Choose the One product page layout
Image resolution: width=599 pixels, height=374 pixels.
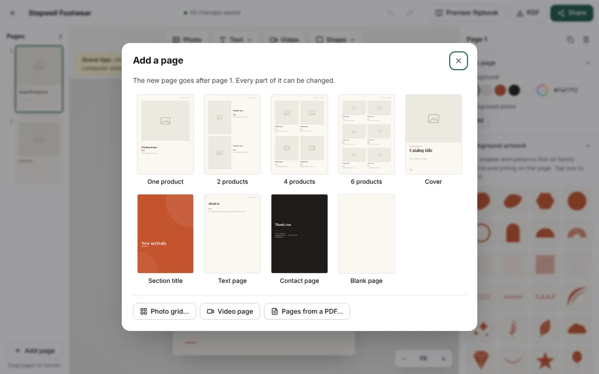click(165, 134)
